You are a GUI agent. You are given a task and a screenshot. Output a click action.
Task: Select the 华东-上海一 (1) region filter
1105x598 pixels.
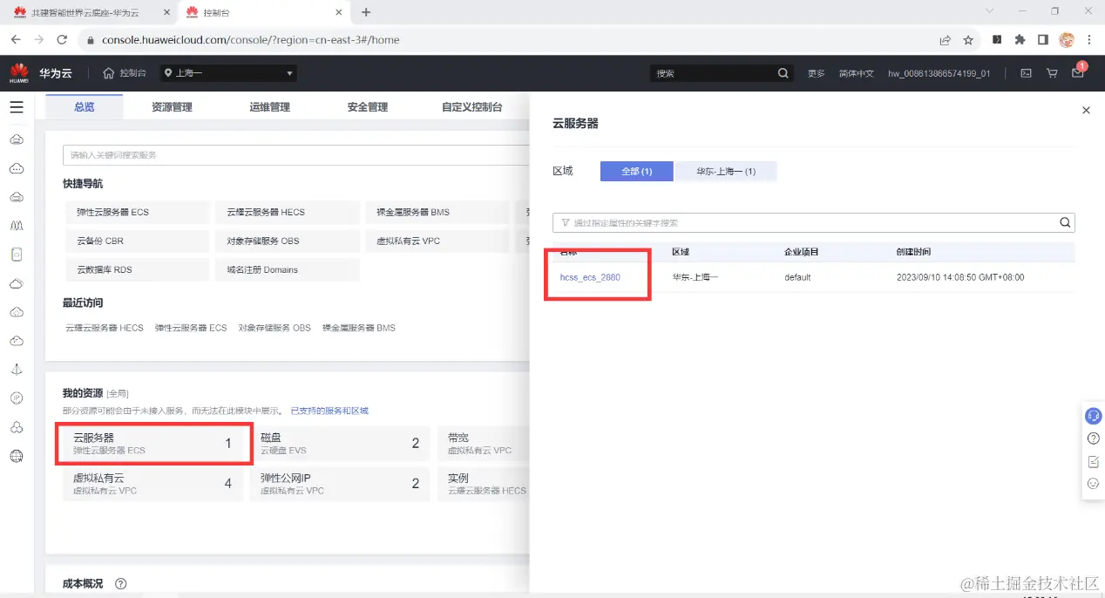click(726, 172)
